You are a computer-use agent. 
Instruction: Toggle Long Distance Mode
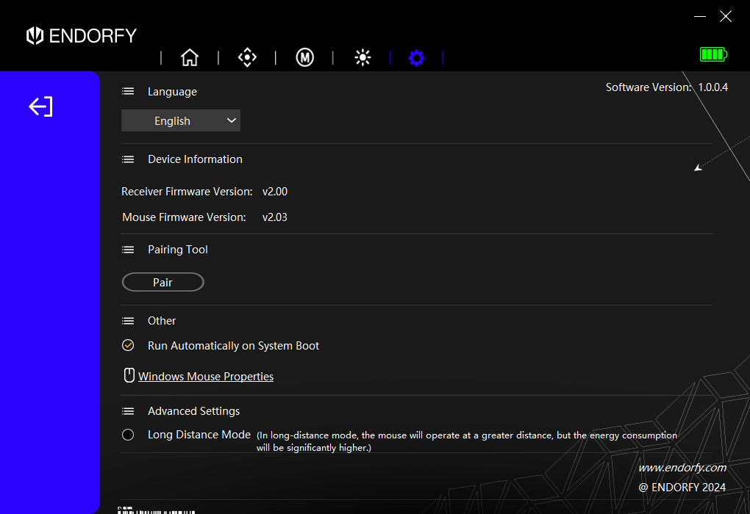(128, 435)
